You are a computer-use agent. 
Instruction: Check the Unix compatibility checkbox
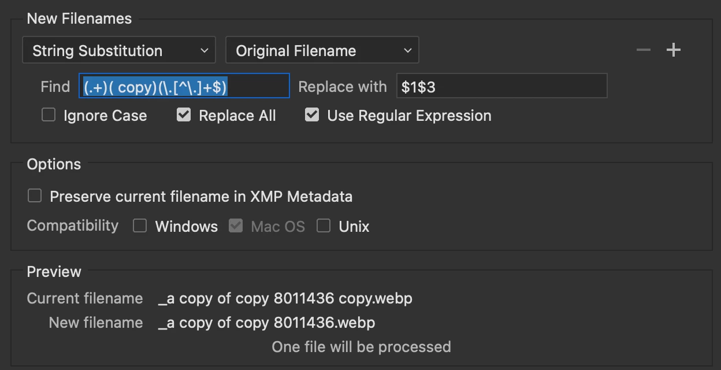[324, 225]
